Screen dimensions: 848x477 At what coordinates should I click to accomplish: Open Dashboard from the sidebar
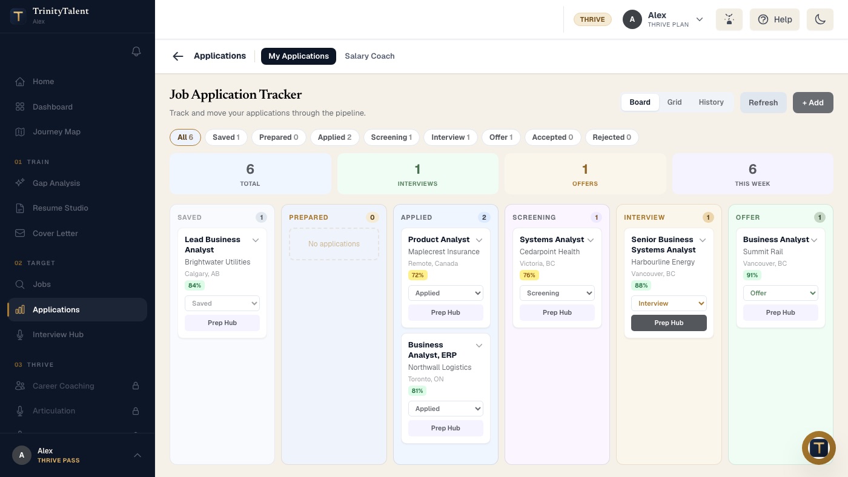tap(78, 107)
